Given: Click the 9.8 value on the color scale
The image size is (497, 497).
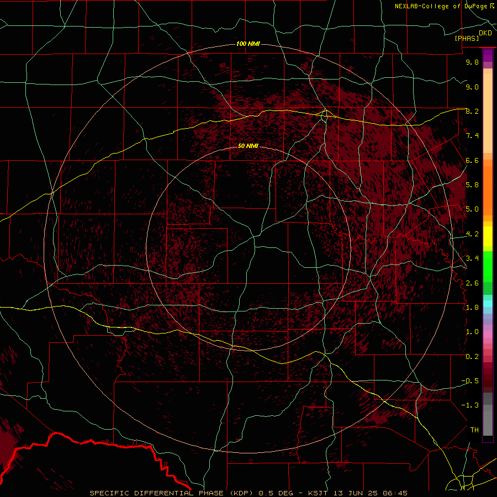Looking at the screenshot, I should pyautogui.click(x=472, y=62).
